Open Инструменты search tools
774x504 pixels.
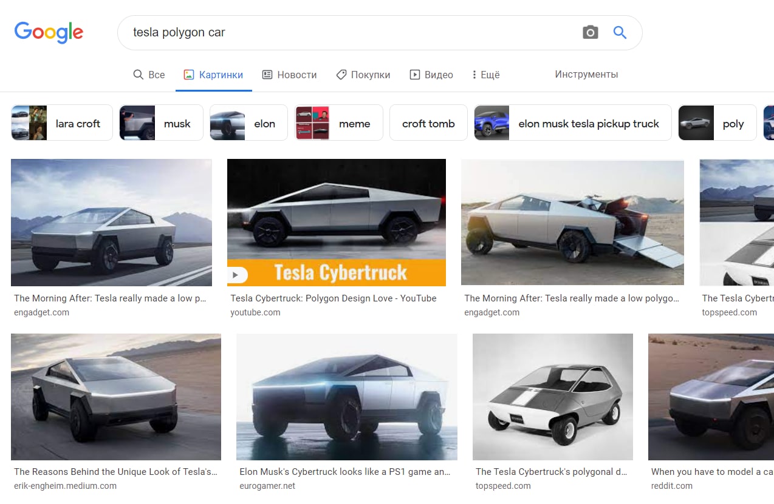coord(586,74)
